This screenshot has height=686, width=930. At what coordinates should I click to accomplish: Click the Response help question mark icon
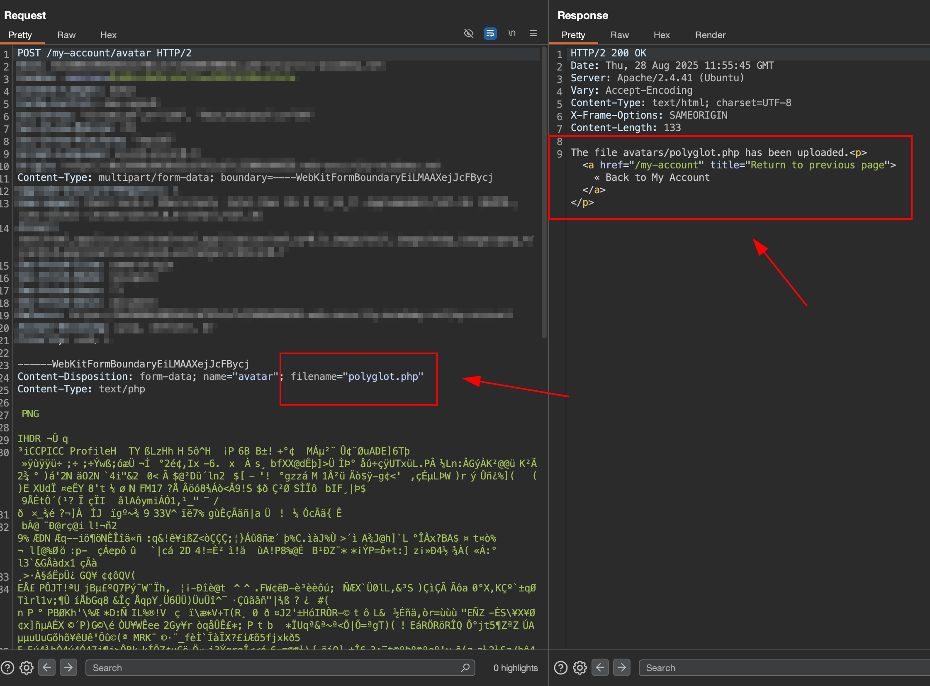tap(561, 668)
